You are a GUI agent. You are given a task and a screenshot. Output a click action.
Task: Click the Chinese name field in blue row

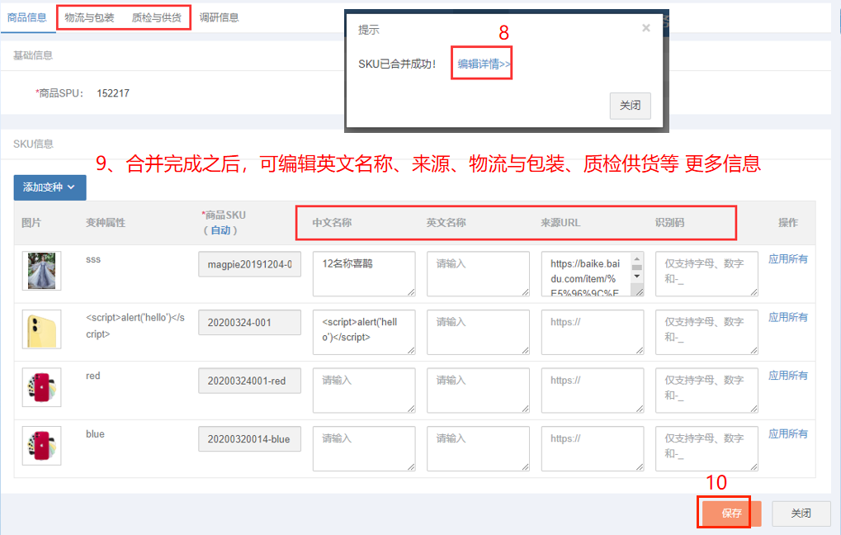(364, 448)
